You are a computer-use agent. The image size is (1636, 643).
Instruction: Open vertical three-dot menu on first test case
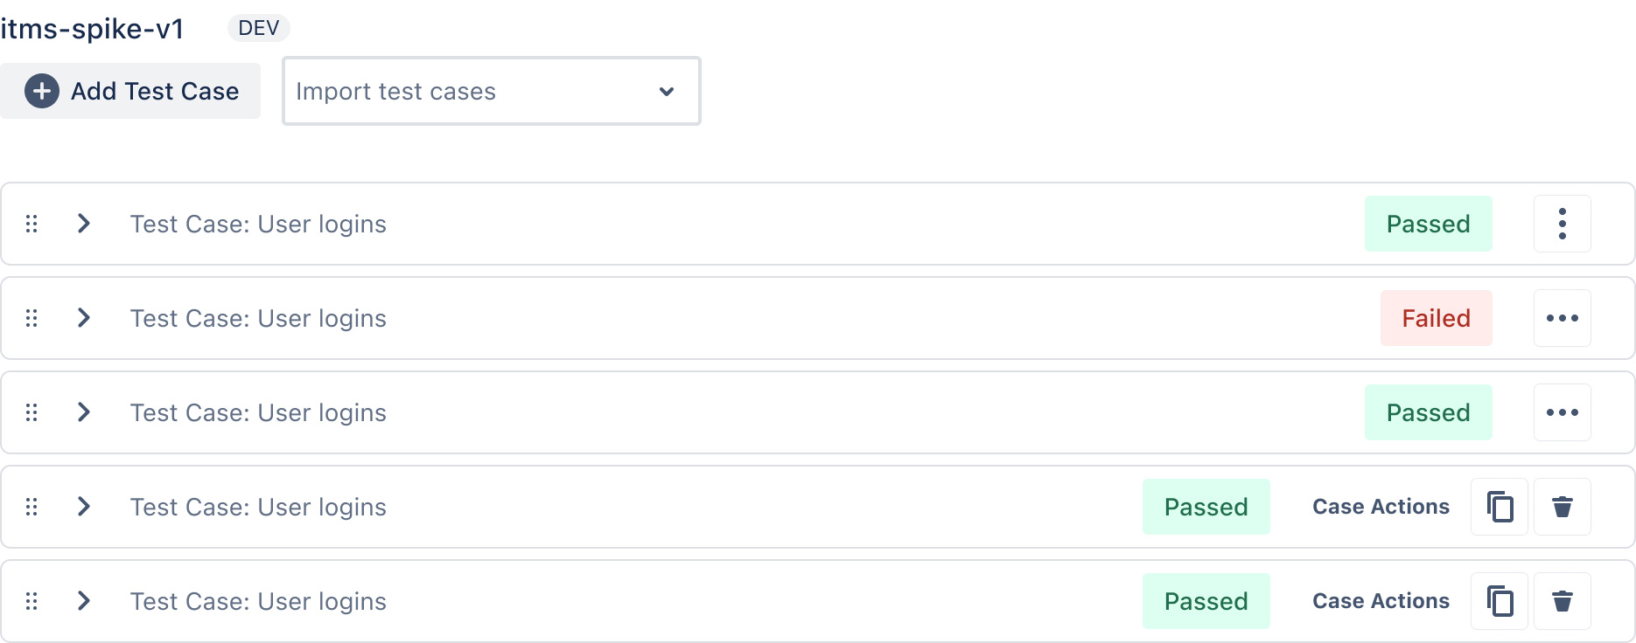1562,224
